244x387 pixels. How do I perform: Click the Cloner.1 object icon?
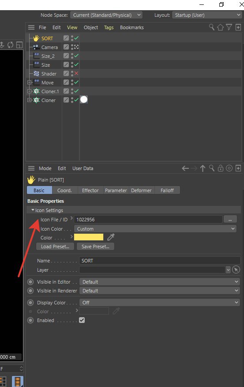(x=37, y=91)
